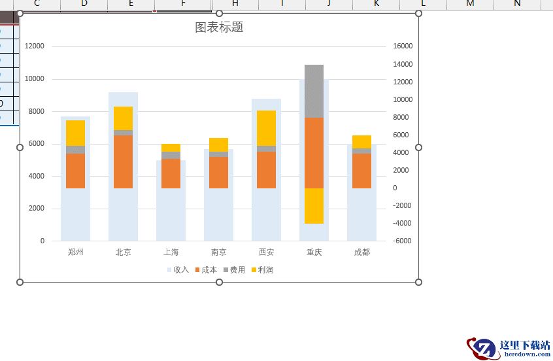This screenshot has width=553, height=361.
Task: Click column header D
Action: pos(84,4)
